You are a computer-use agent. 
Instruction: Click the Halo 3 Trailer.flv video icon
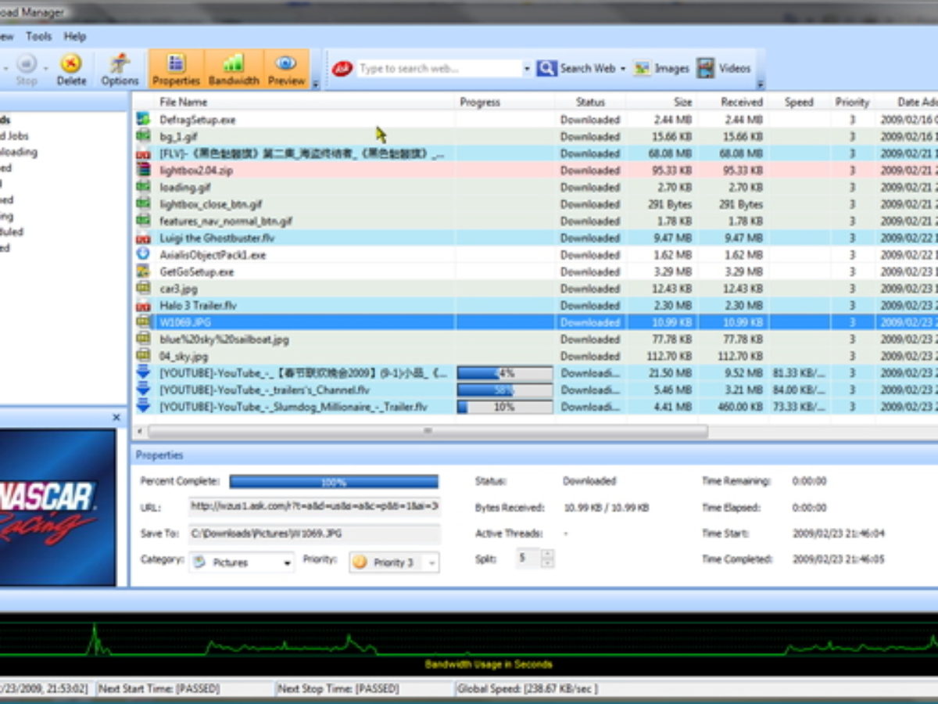[143, 305]
